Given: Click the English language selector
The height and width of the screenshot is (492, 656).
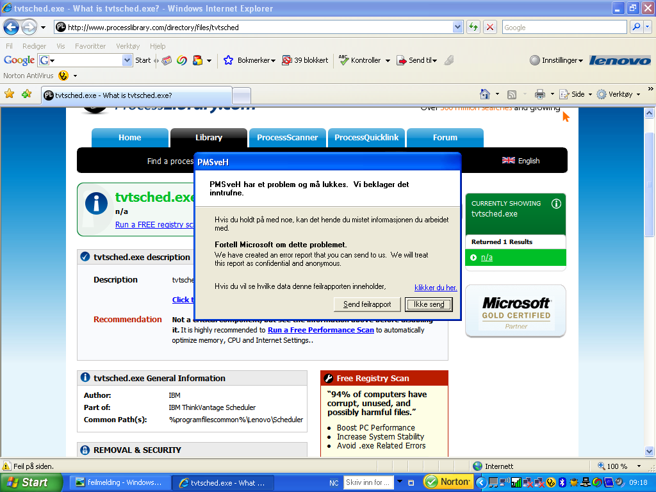Looking at the screenshot, I should tap(521, 161).
